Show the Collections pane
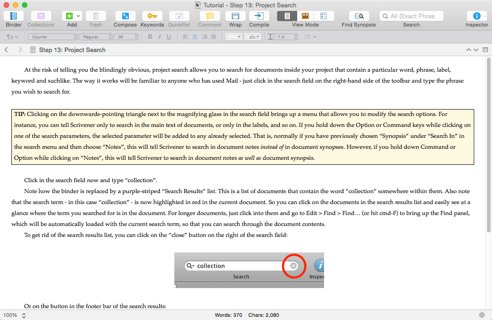The height and width of the screenshot is (320, 492). [x=41, y=16]
